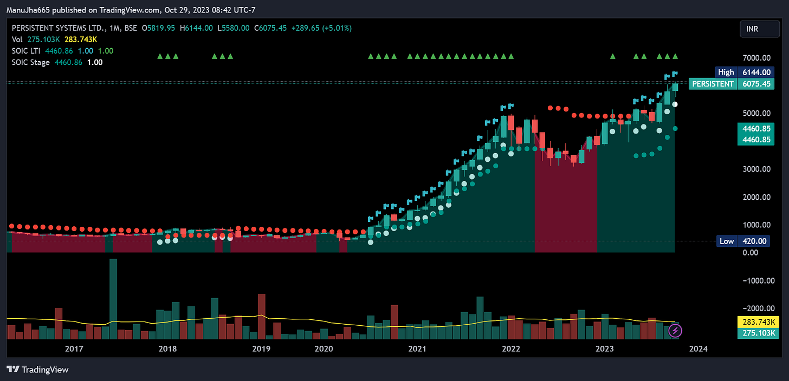Click the High 6144.00 price label
Screen dimensions: 789x381
point(746,72)
